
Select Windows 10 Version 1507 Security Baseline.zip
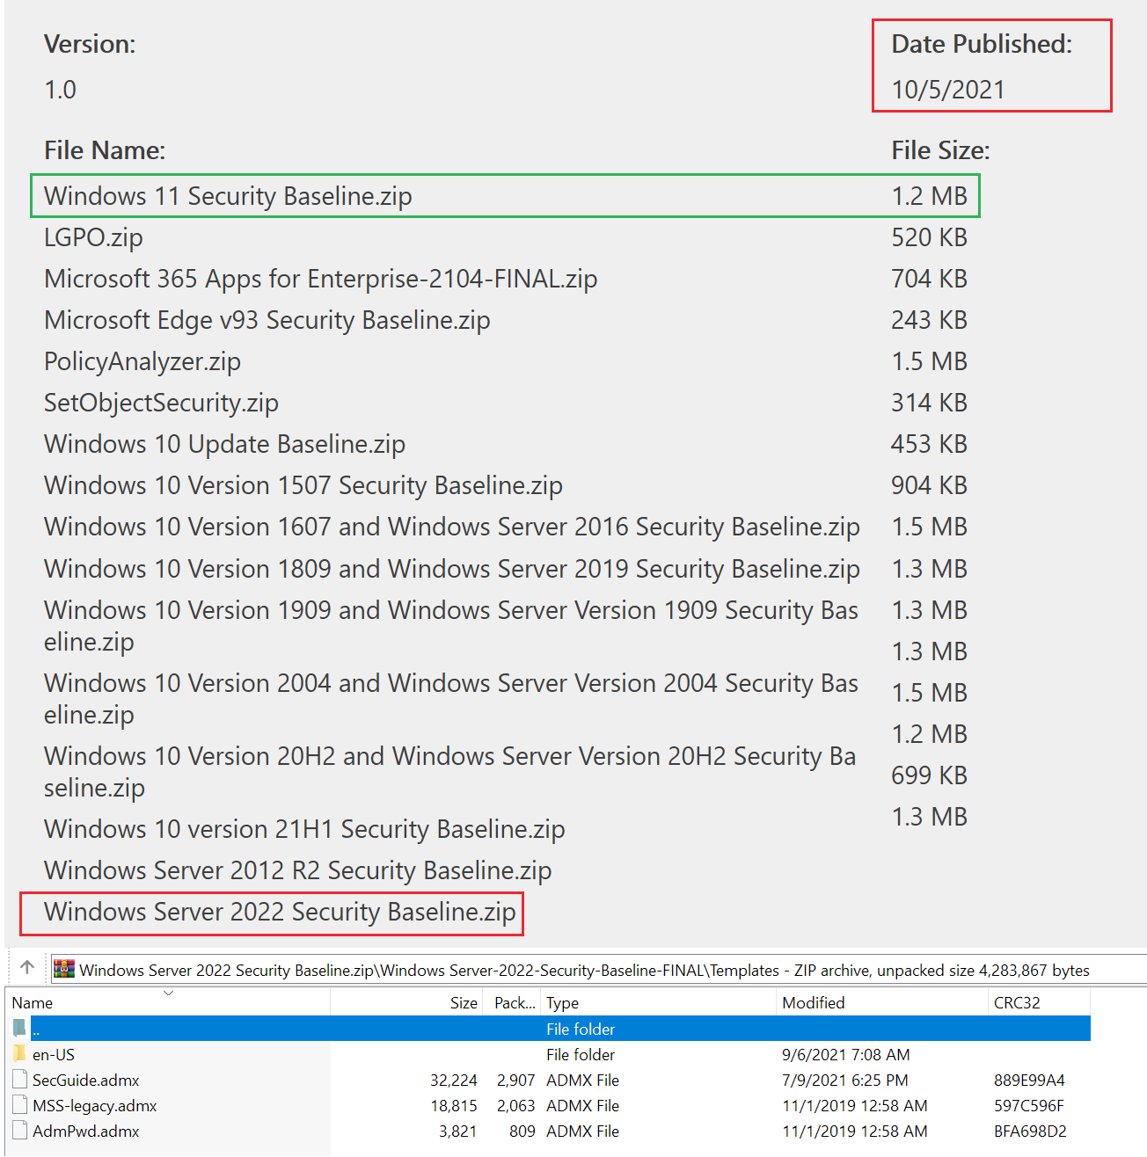303,485
